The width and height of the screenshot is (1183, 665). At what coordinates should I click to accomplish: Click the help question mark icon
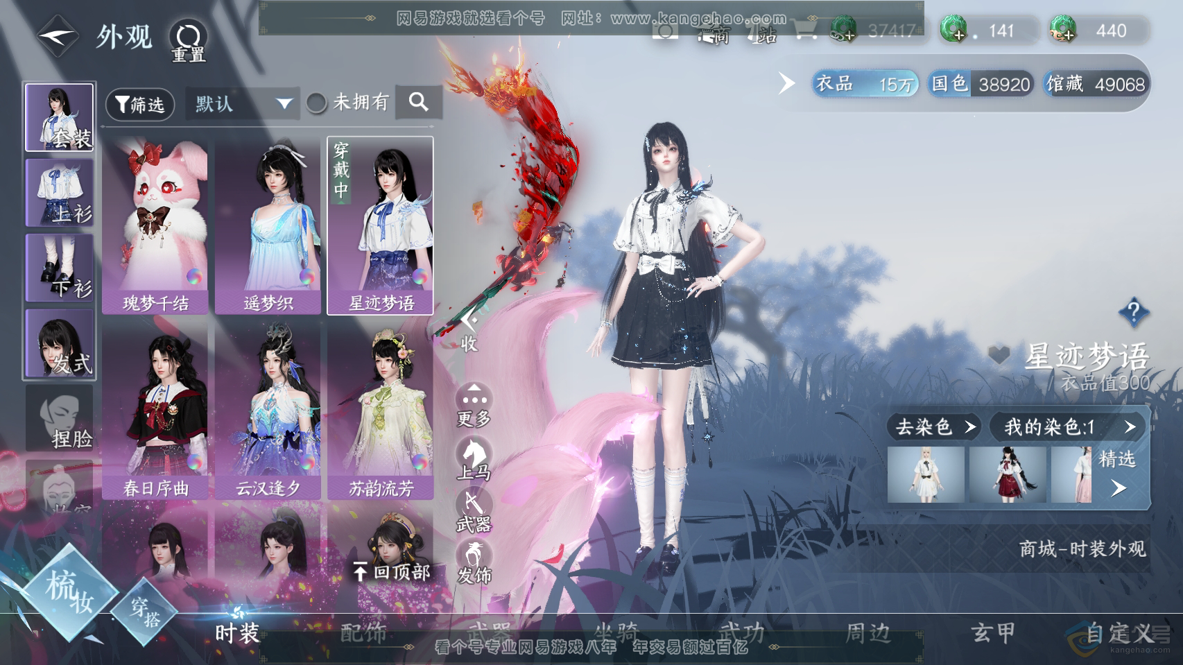point(1134,312)
